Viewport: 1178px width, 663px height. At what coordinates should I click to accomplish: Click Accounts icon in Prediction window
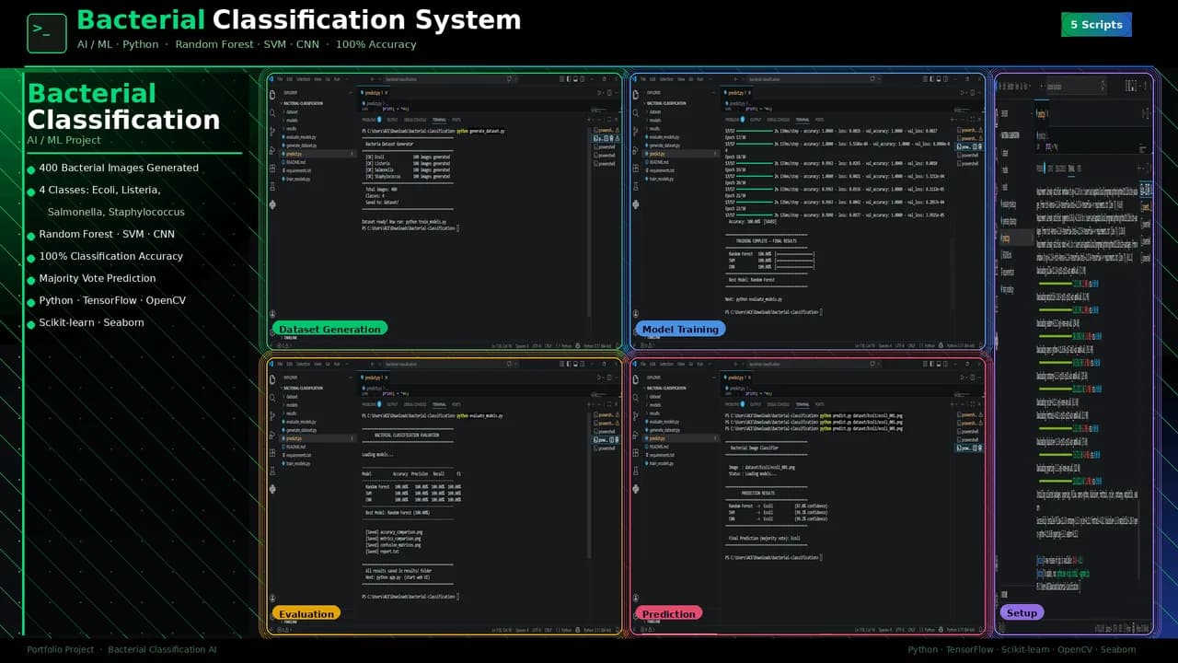coord(635,596)
